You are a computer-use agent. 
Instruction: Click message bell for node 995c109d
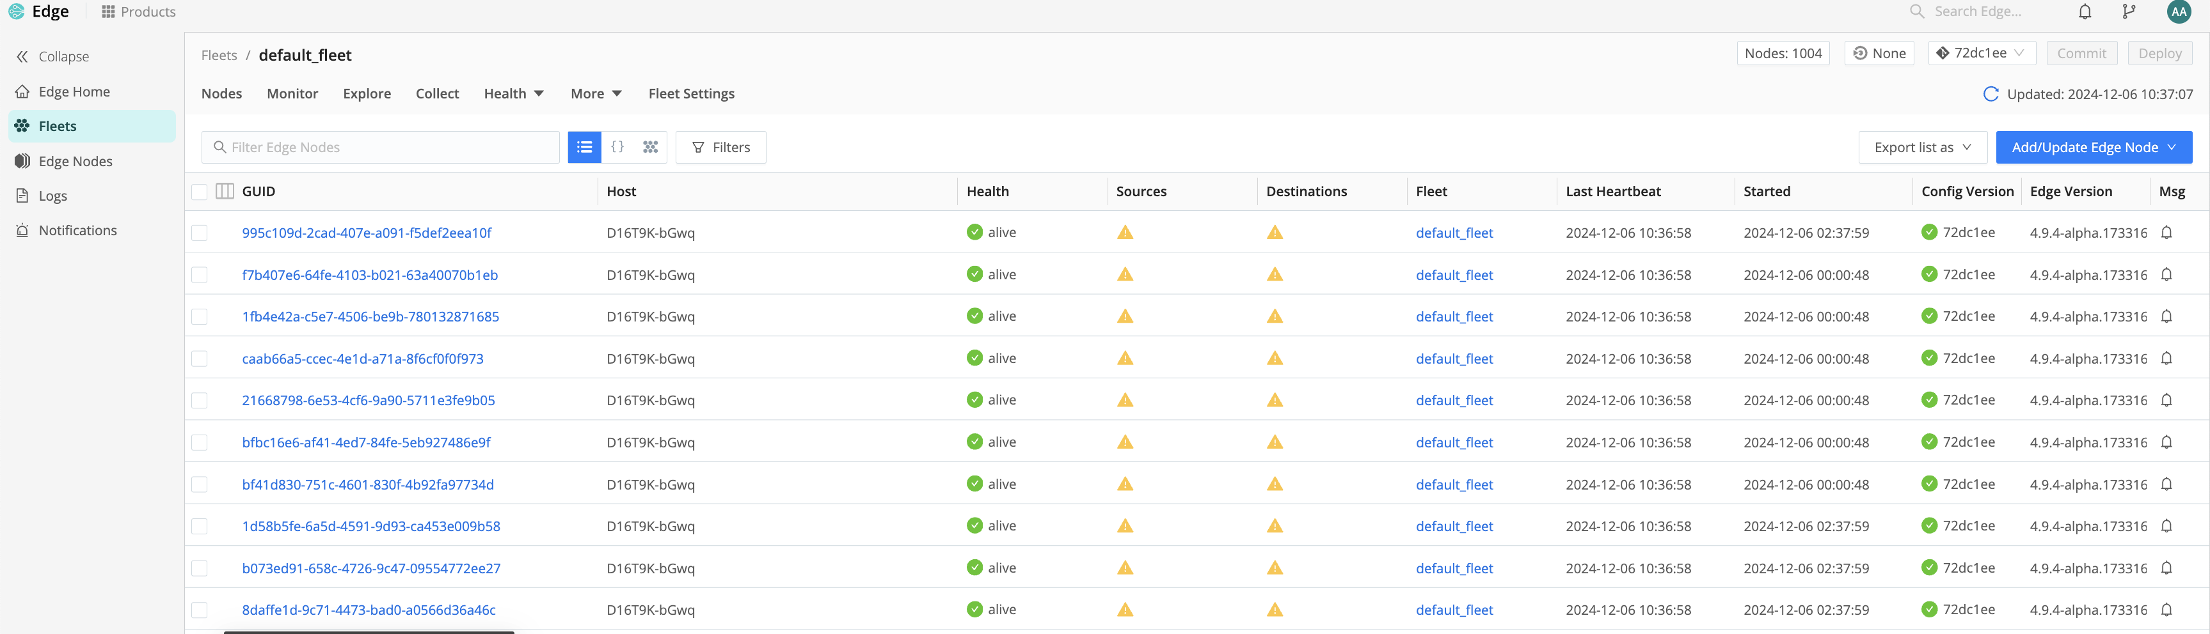tap(2166, 233)
